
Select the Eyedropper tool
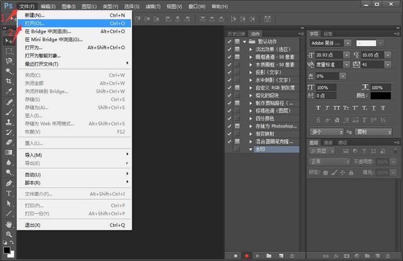pos(8,91)
